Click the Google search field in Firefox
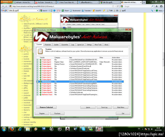Screen dimensions: 165x137 (137, 6)
